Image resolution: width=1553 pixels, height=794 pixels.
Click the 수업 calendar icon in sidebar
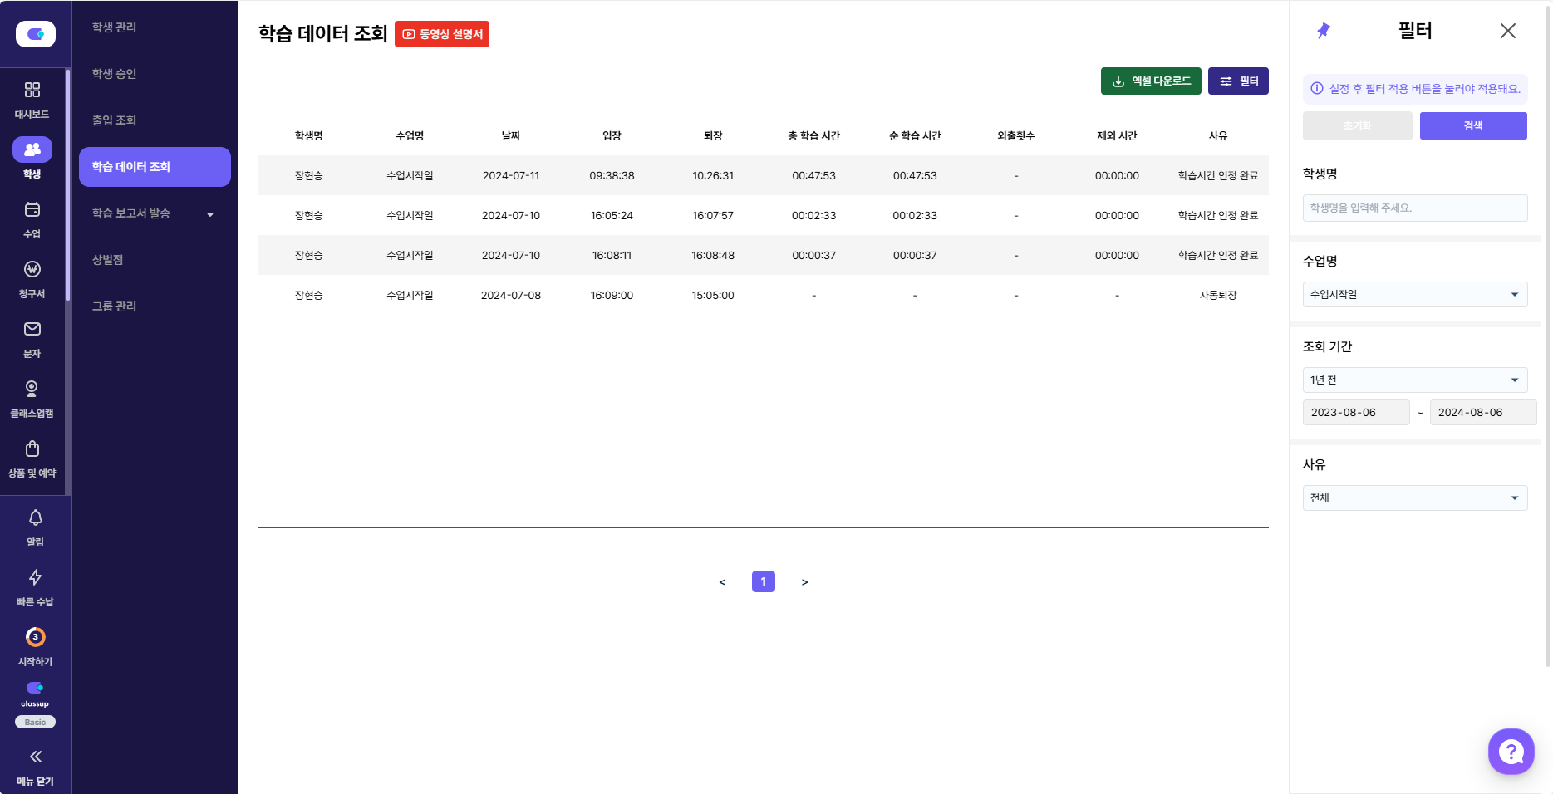[32, 210]
